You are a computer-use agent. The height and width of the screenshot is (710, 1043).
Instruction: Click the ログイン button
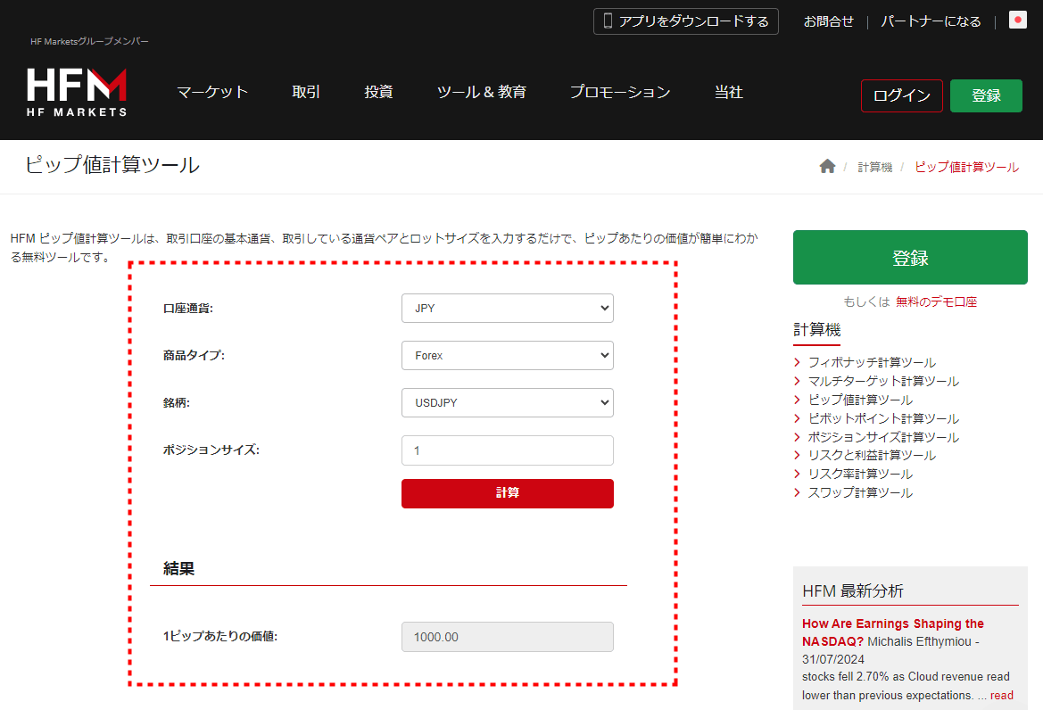901,95
